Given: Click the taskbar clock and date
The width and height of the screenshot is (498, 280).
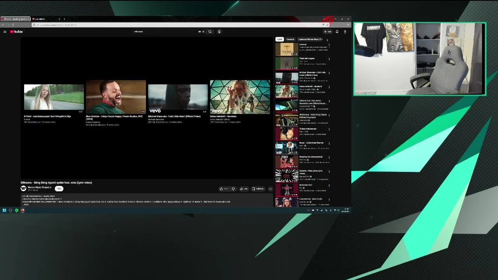Looking at the screenshot, I should [345, 210].
